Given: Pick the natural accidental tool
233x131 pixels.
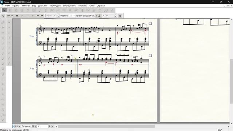Looking at the screenshot, I should (x=3, y=95).
